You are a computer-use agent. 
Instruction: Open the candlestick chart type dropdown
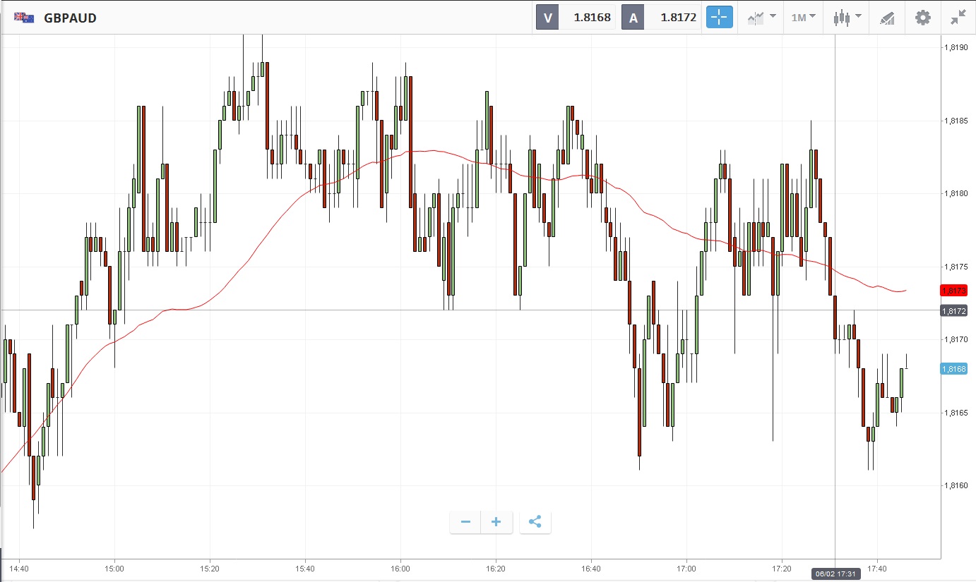[847, 18]
